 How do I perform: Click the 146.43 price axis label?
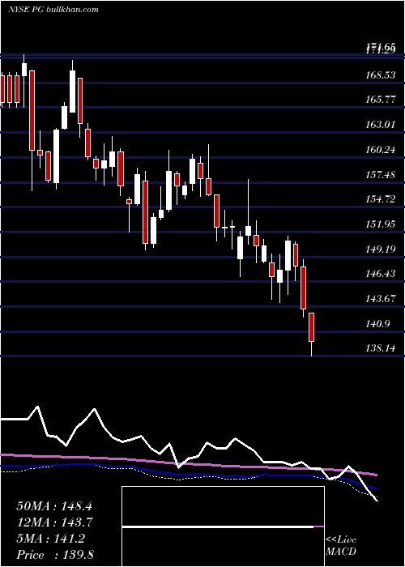pyautogui.click(x=382, y=274)
